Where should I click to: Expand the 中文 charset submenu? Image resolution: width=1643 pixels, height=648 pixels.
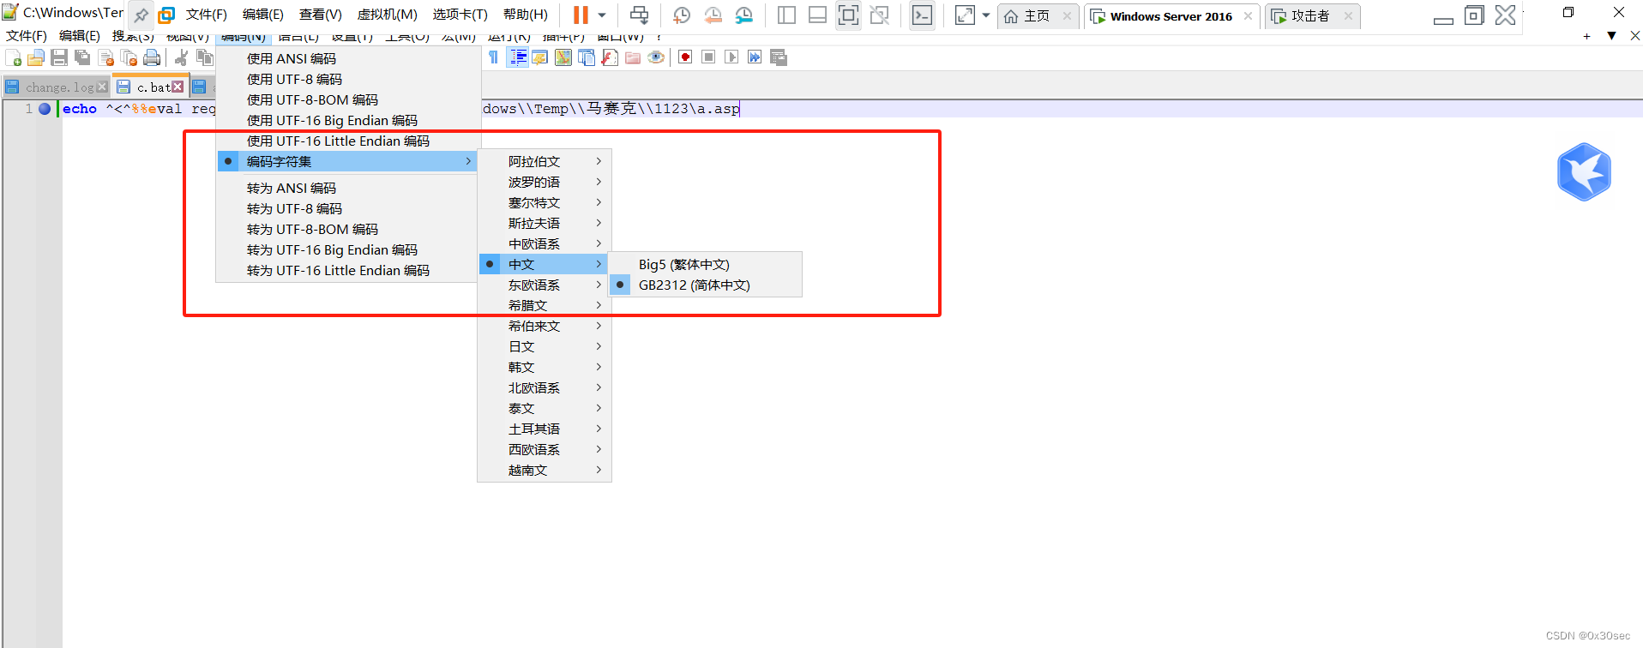click(x=545, y=264)
